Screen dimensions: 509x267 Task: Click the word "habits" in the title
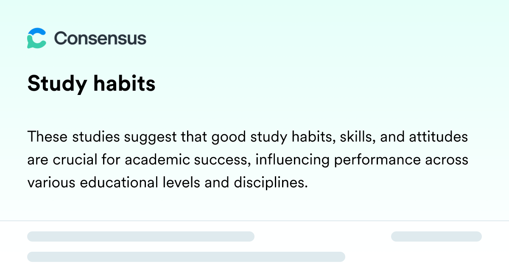(x=124, y=83)
